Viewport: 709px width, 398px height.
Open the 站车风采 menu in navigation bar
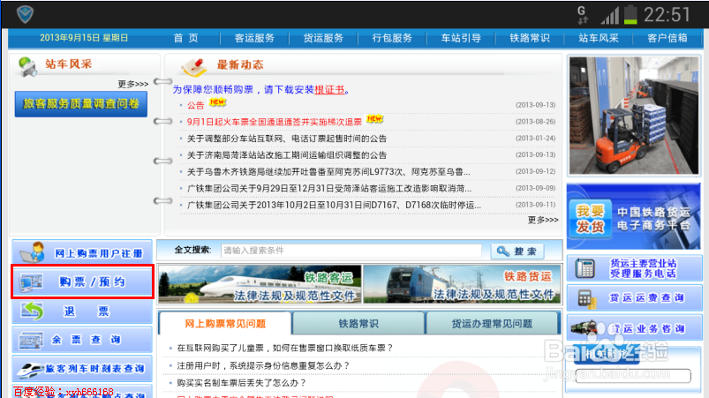(x=599, y=38)
